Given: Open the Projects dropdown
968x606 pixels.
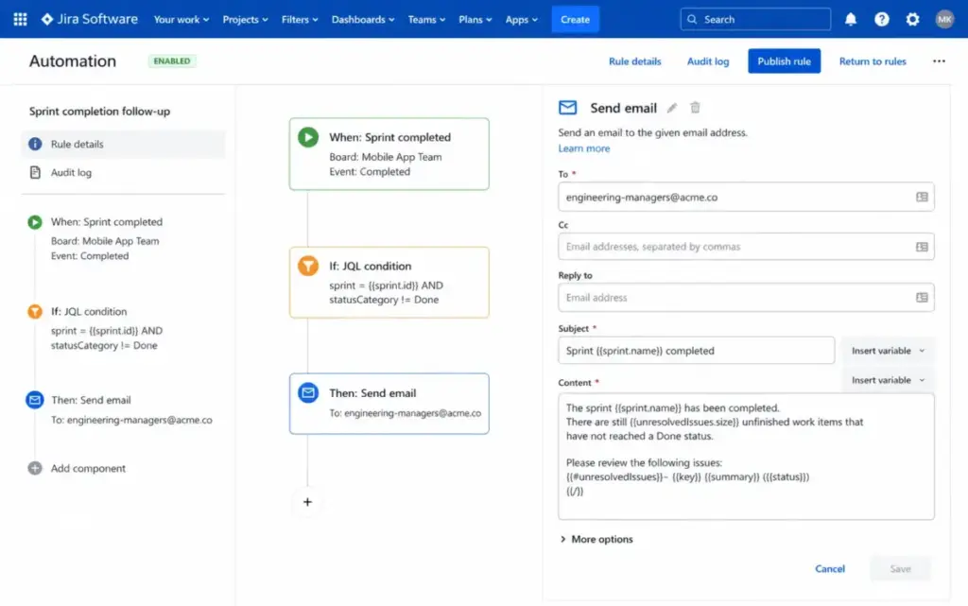Looking at the screenshot, I should [245, 19].
